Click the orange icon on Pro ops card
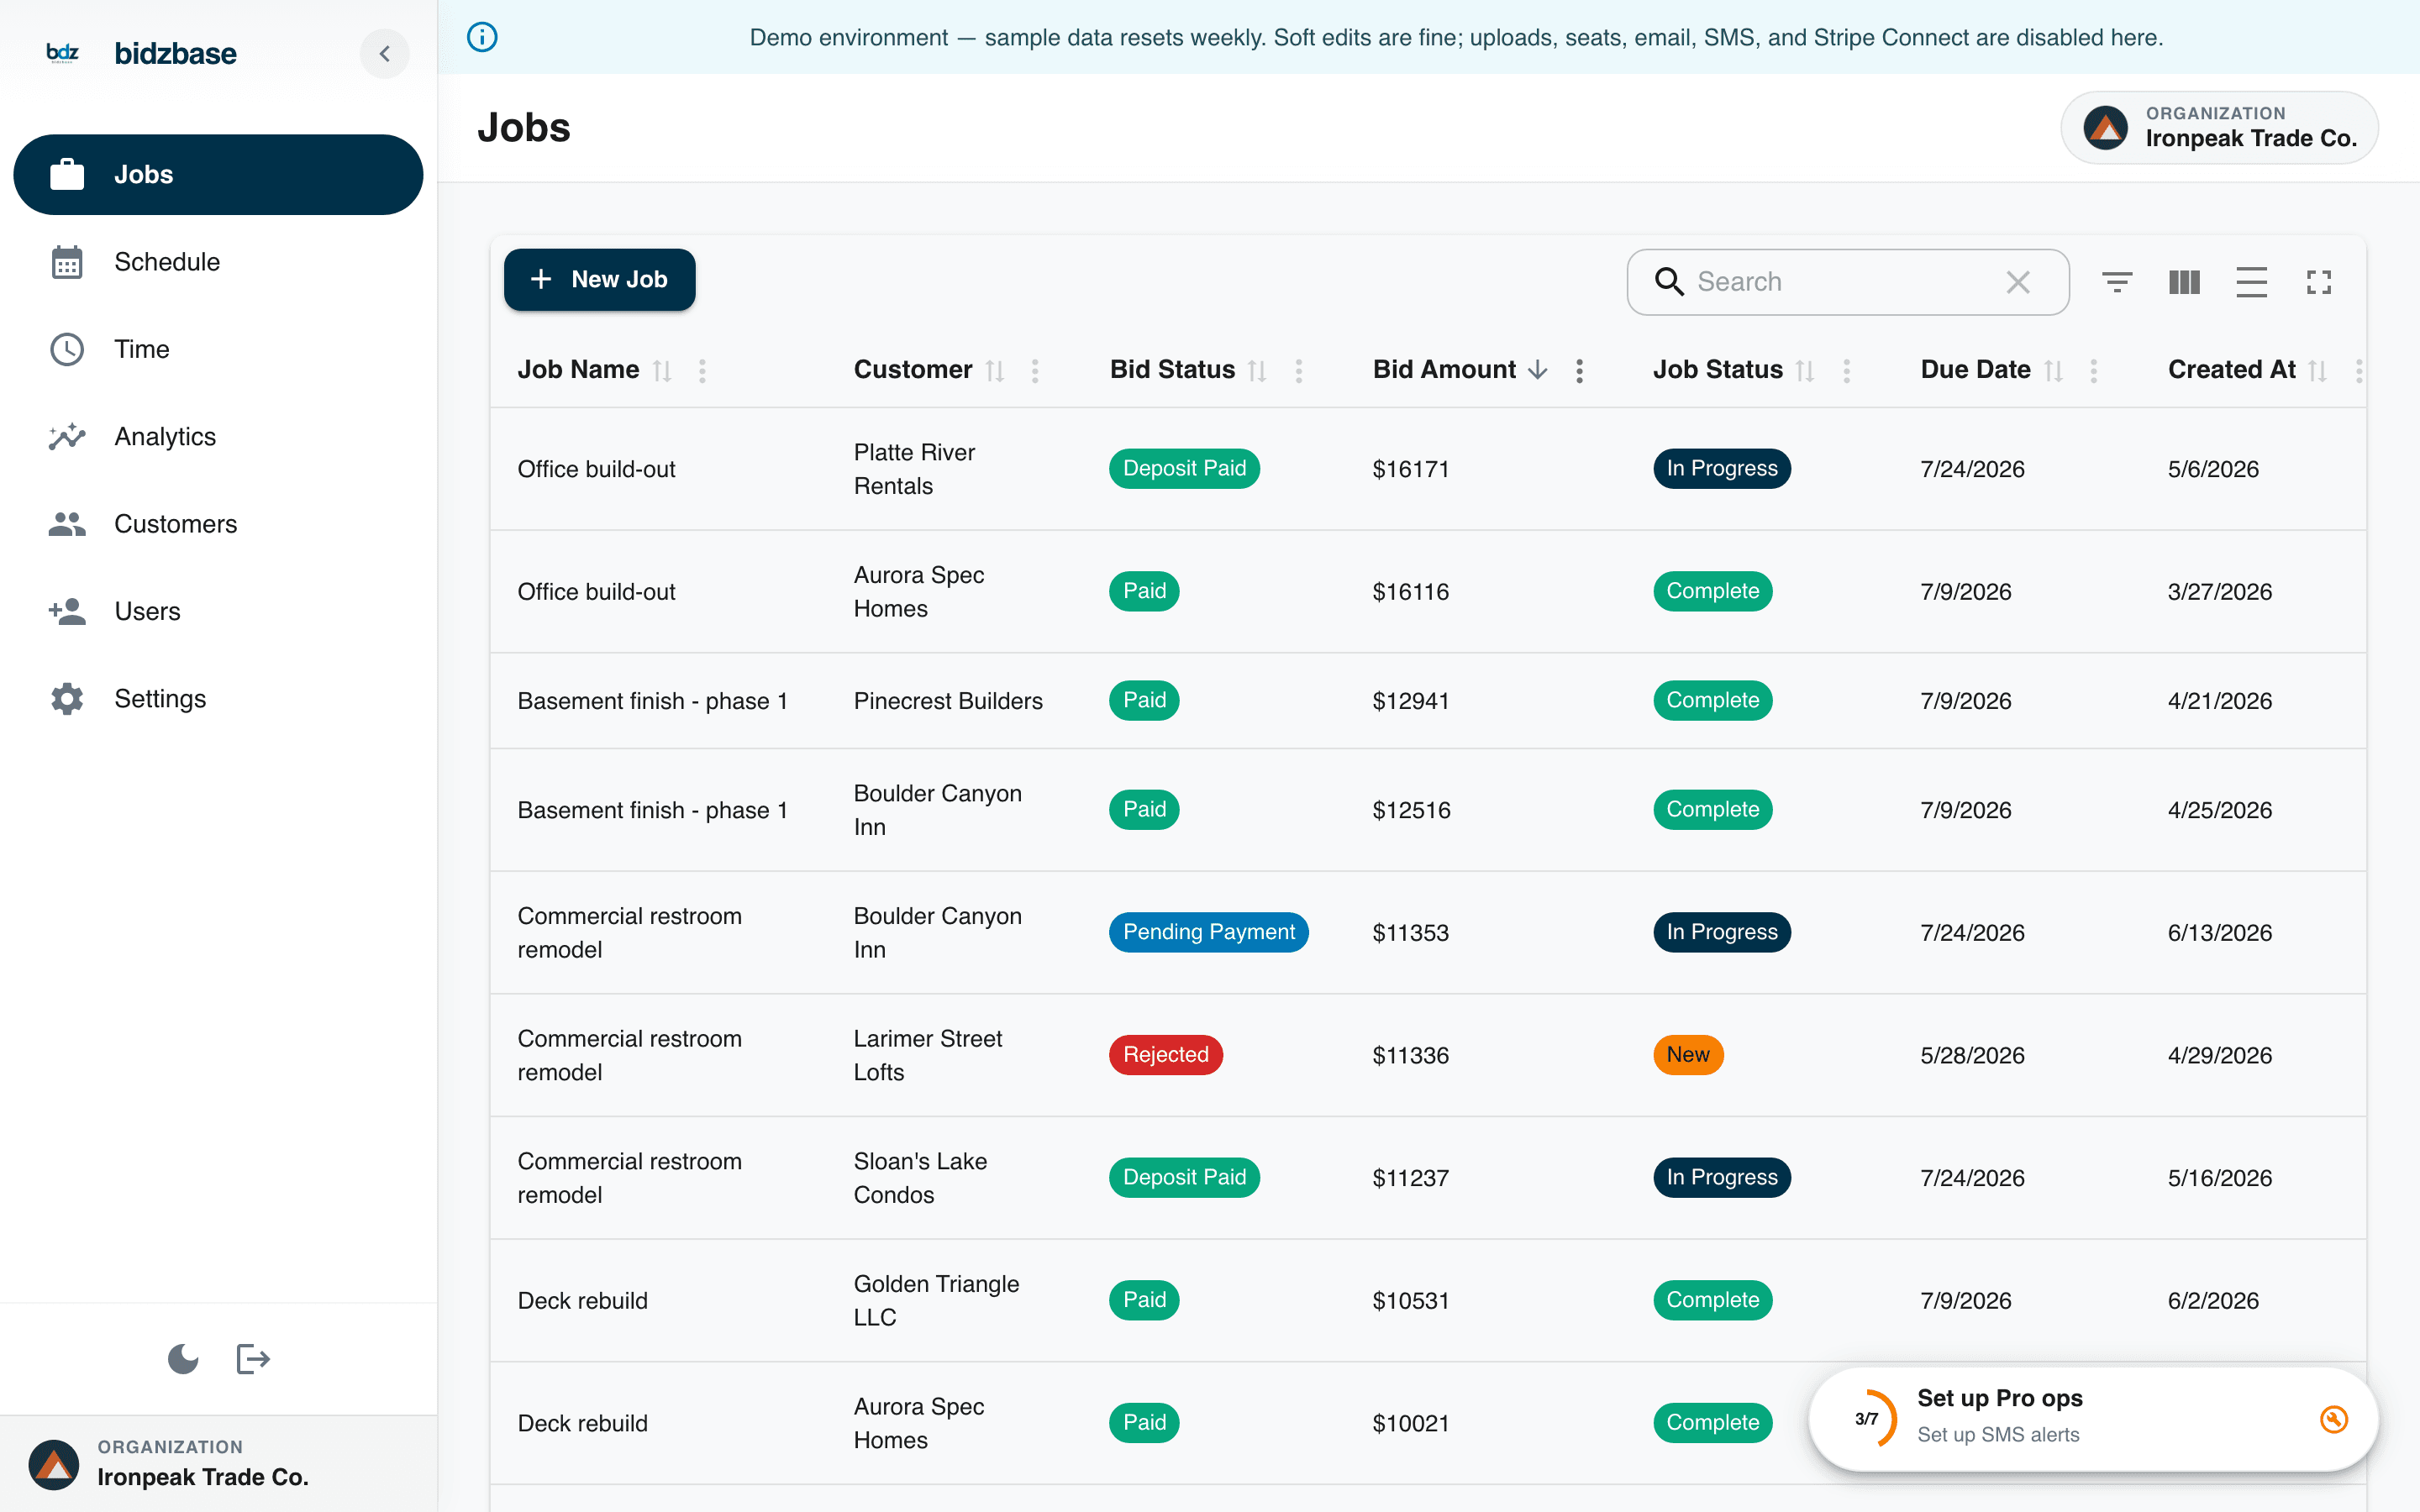Screen dimensions: 2420x1512 pyautogui.click(x=2333, y=1419)
